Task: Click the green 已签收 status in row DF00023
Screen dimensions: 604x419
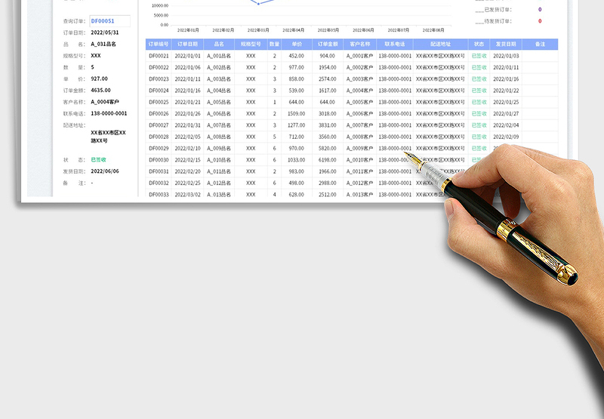Action: click(x=479, y=79)
